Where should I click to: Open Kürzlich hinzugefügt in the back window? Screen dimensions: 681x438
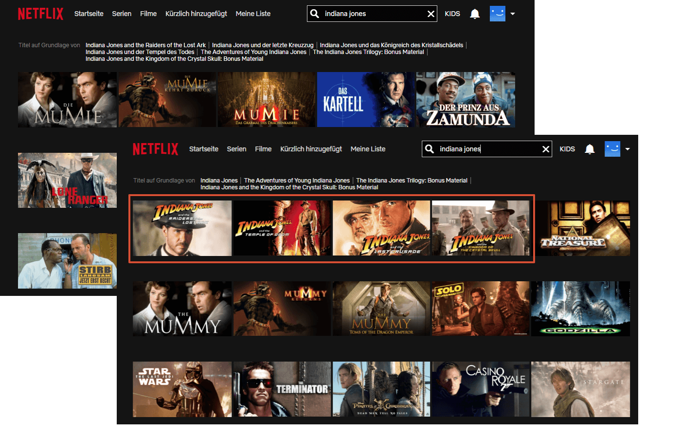196,14
